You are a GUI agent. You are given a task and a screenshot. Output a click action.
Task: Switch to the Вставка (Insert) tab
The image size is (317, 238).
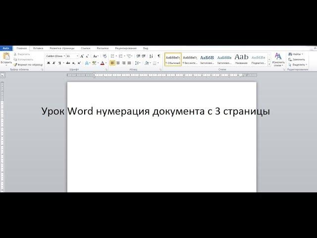pos(38,49)
